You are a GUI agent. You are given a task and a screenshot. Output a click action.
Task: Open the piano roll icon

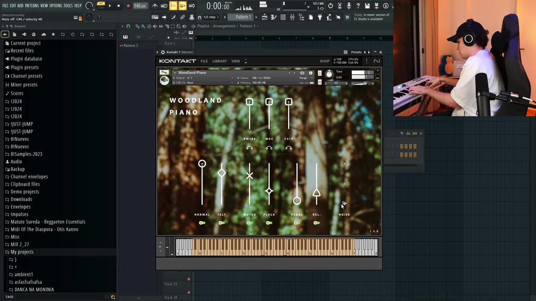click(x=273, y=17)
